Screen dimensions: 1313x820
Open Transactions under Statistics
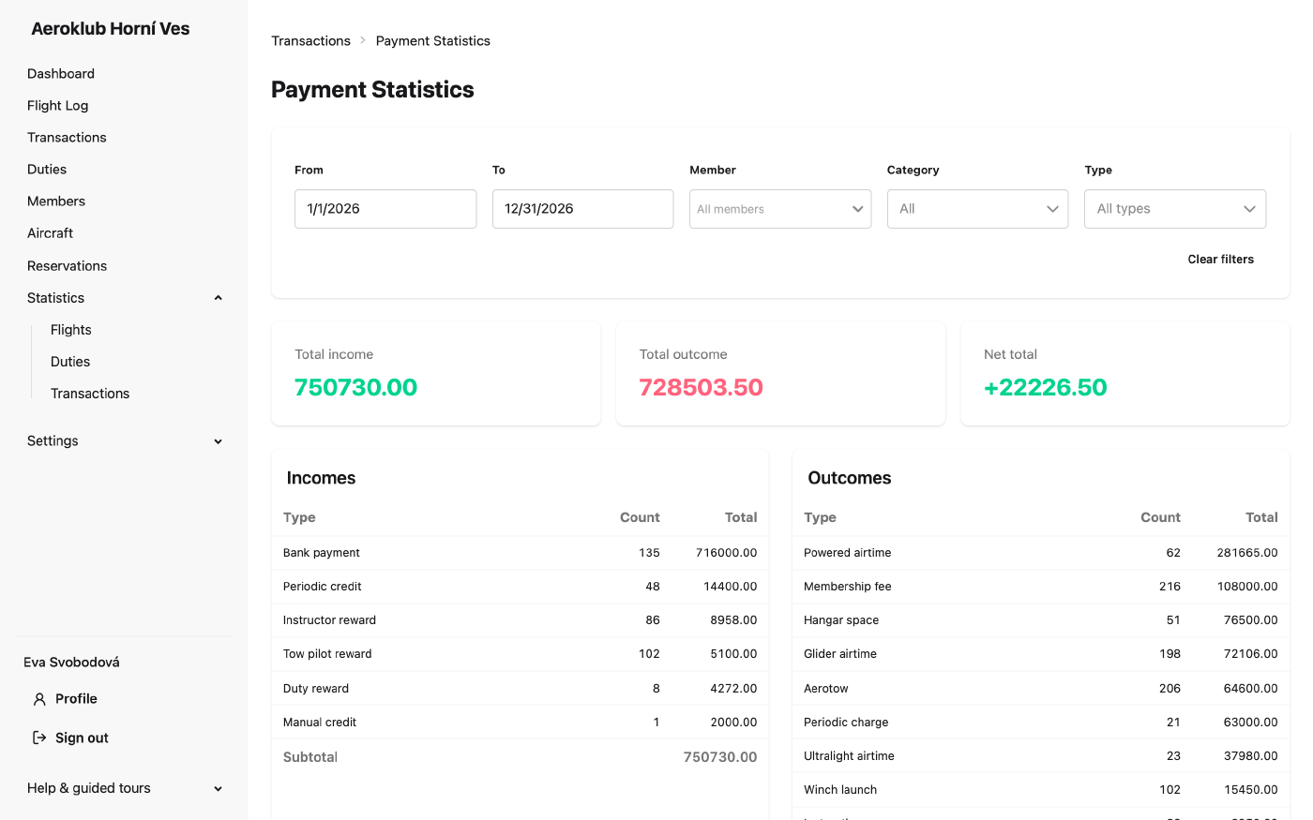(x=90, y=394)
